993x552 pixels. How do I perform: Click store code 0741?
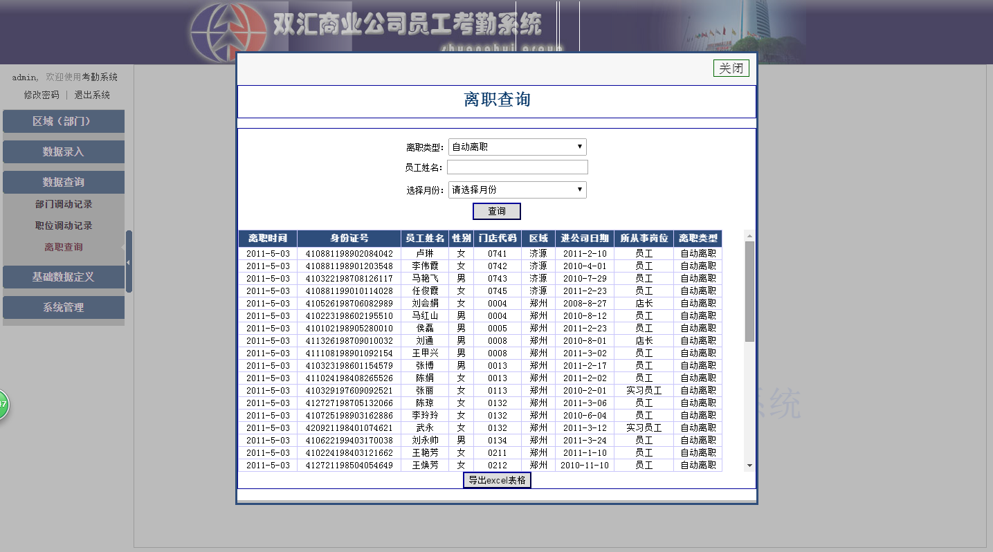pyautogui.click(x=498, y=254)
